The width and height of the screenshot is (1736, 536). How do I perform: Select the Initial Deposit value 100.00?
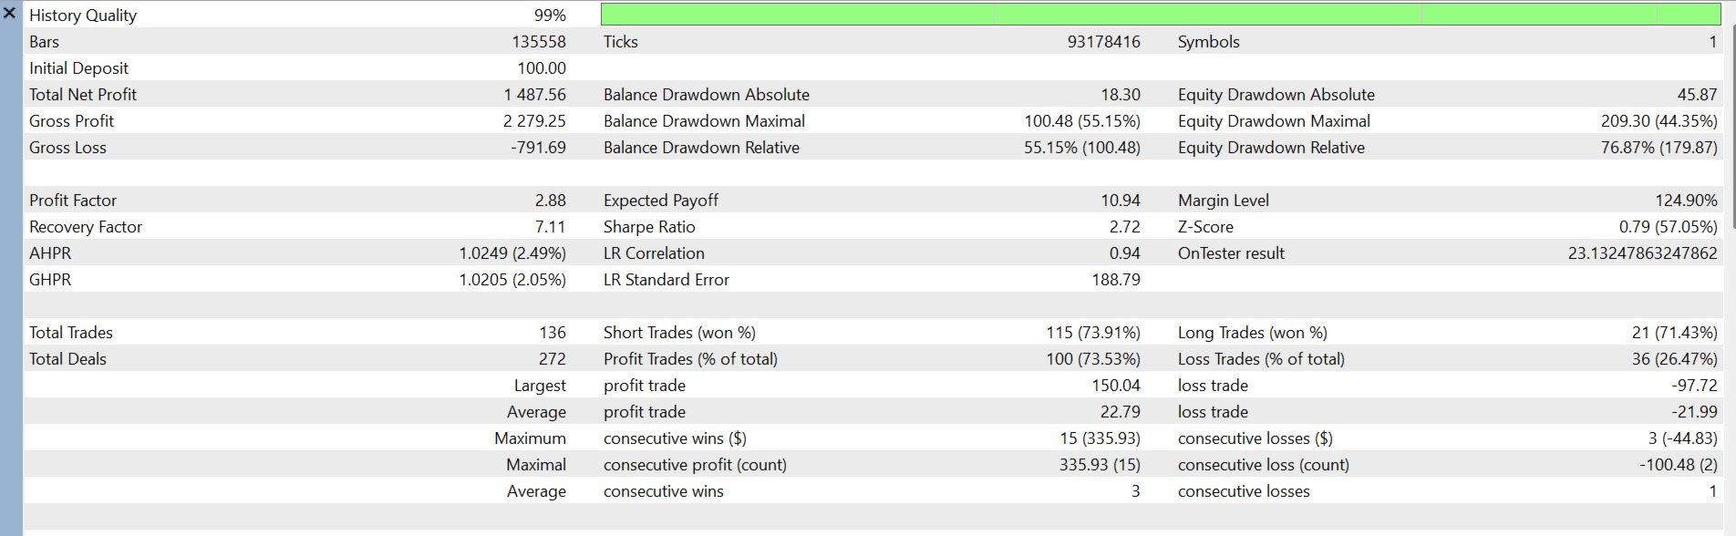pos(542,68)
